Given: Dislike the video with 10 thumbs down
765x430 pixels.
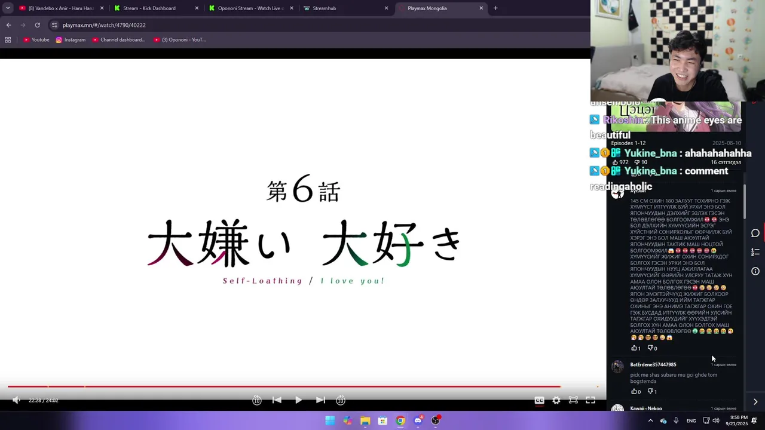Looking at the screenshot, I should [641, 162].
